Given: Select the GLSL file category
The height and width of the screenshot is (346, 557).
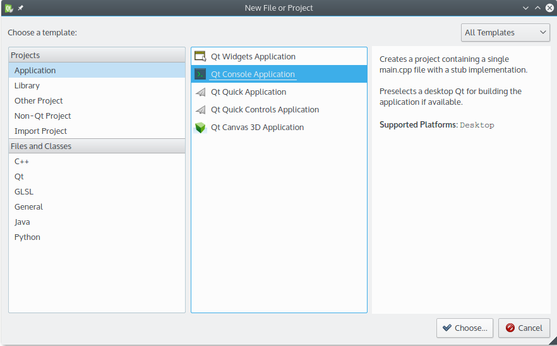Looking at the screenshot, I should pyautogui.click(x=24, y=191).
